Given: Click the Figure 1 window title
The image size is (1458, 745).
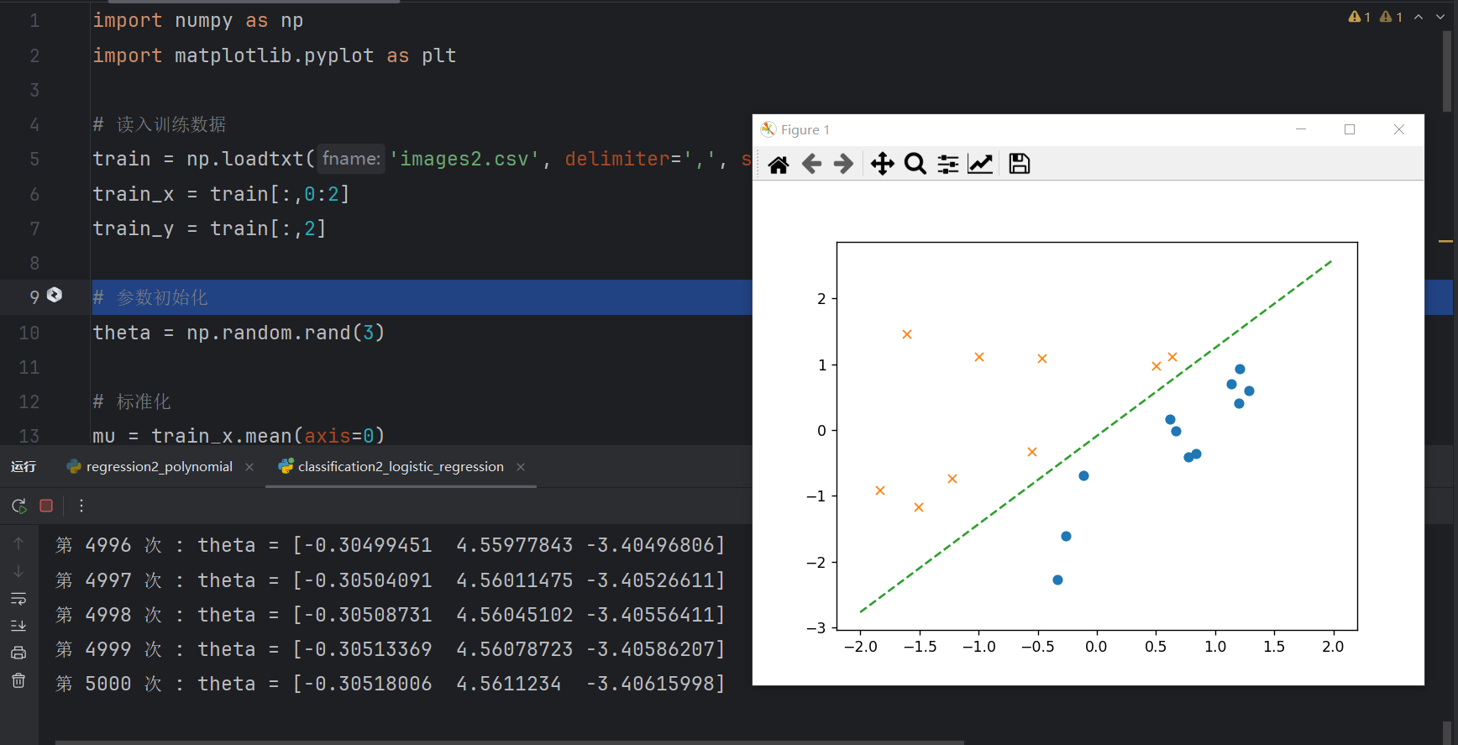Looking at the screenshot, I should point(805,129).
